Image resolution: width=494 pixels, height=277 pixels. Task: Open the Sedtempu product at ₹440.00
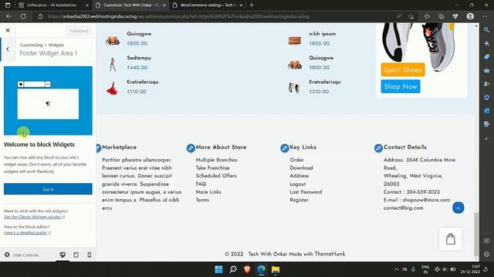point(139,58)
